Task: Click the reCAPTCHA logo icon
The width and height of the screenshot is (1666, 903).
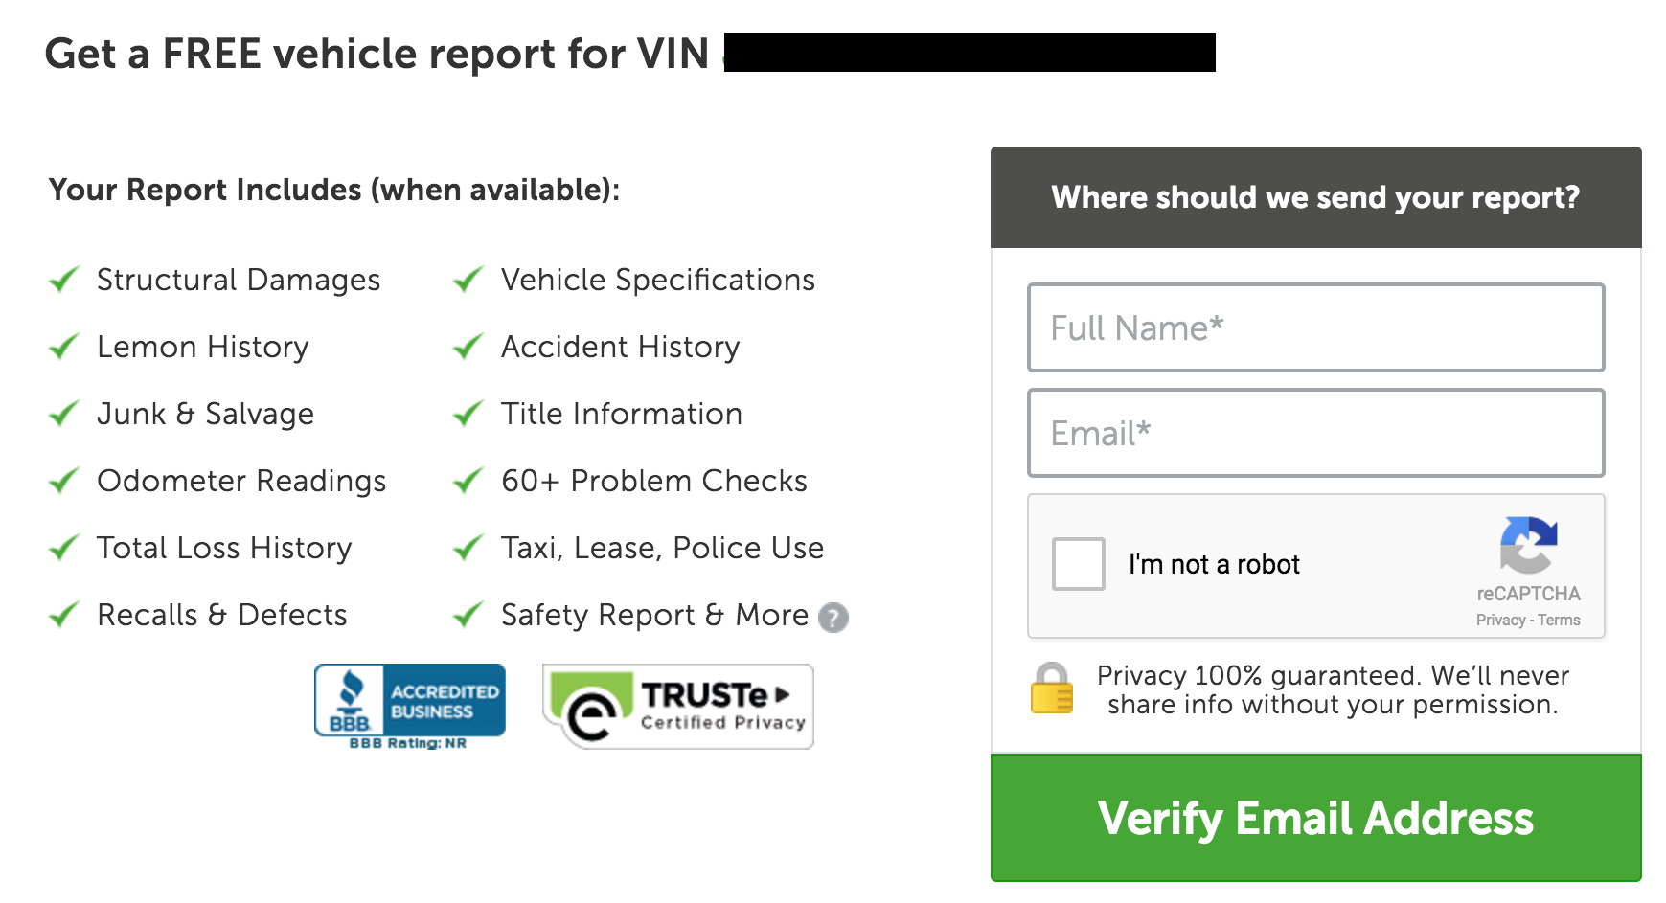Action: (x=1529, y=545)
